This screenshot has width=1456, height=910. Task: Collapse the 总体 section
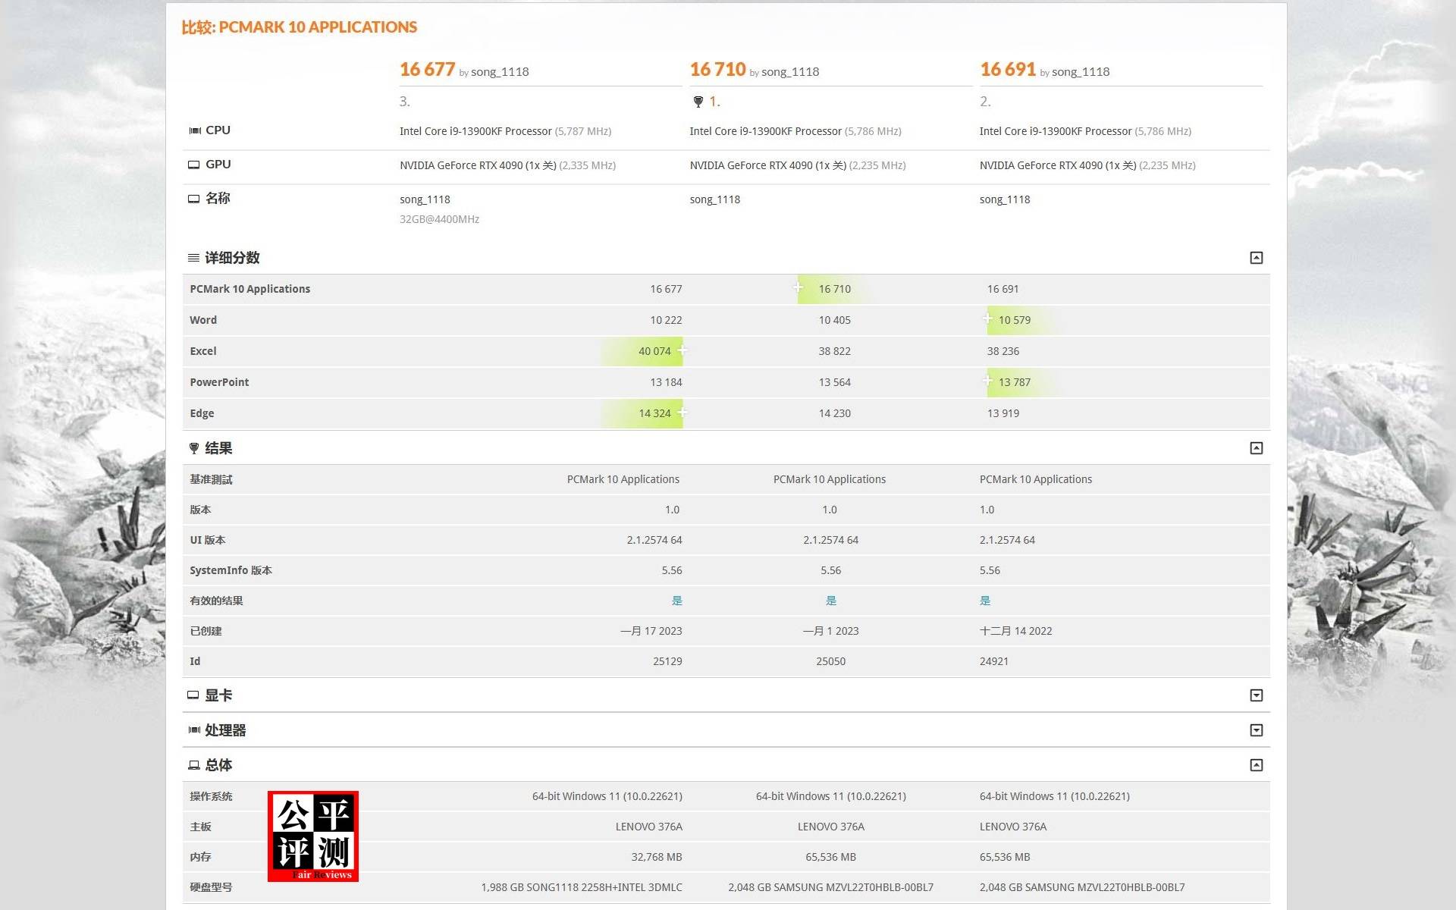coord(1256,765)
